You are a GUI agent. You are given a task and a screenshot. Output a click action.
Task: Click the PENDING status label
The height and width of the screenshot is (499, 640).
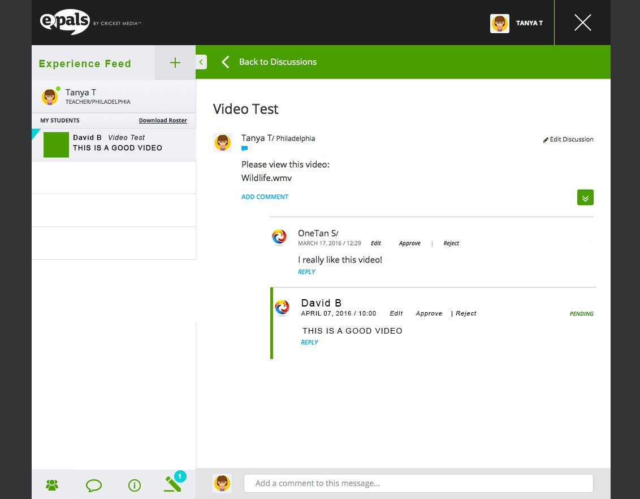pyautogui.click(x=582, y=314)
